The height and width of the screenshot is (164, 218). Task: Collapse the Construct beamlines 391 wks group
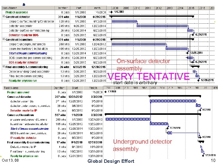click(x=4, y=39)
